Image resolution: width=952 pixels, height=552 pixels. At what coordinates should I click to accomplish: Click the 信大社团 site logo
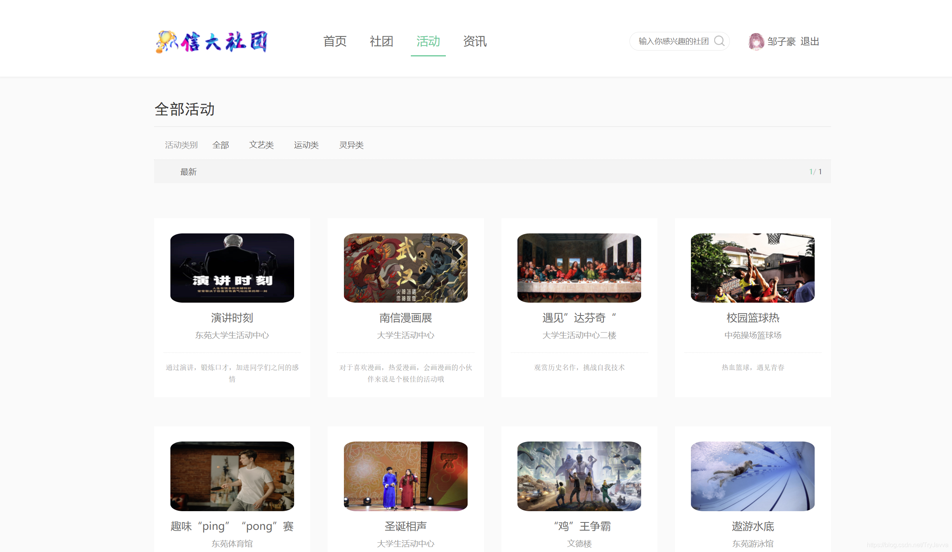point(213,41)
